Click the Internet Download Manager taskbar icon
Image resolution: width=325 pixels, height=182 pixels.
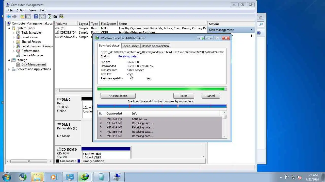click(x=85, y=177)
